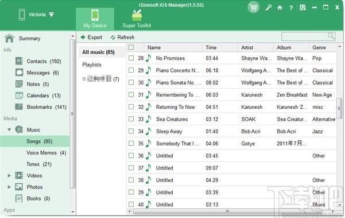Check the box for song 30 Piano Sonata
Screen dimensions: 345x218
[131, 82]
